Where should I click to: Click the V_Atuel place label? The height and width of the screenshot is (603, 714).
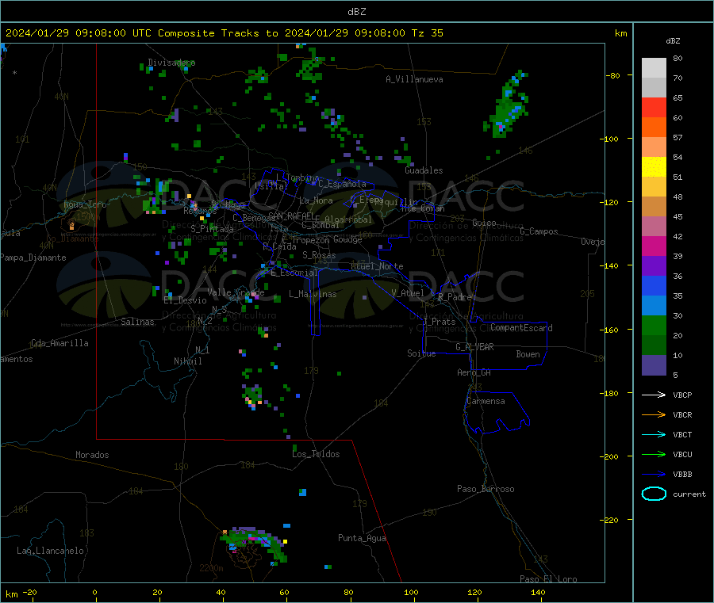click(408, 293)
